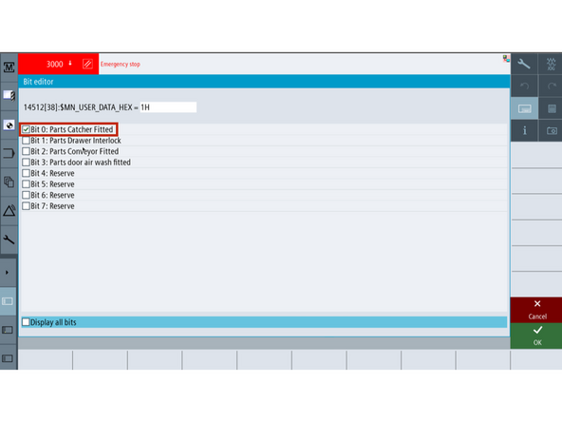The height and width of the screenshot is (422, 562).
Task: Cancel the bit editor changes
Action: (x=536, y=310)
